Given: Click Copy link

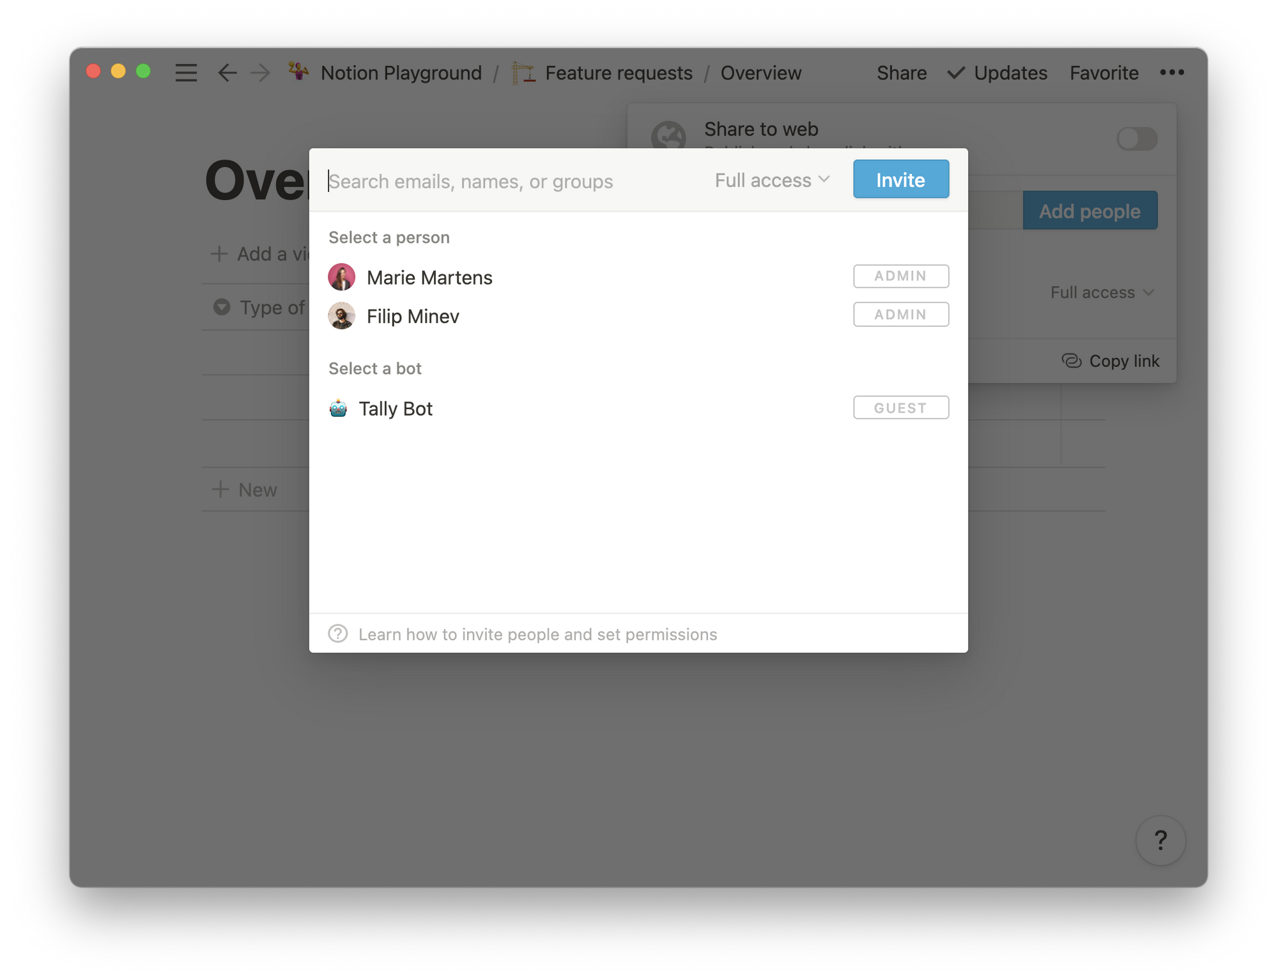Looking at the screenshot, I should click(x=1111, y=361).
